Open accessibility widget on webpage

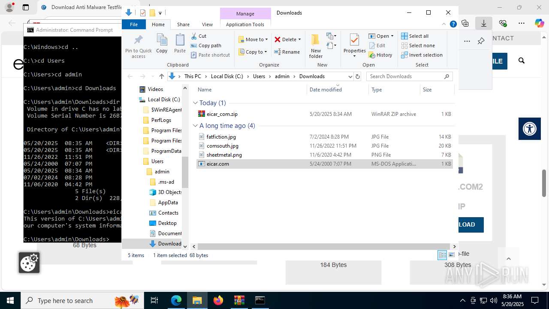click(x=530, y=129)
